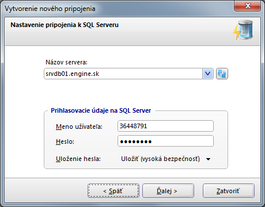Click the Vytvorenie nového pripojenia title bar
The image size is (265, 207).
tap(50, 9)
